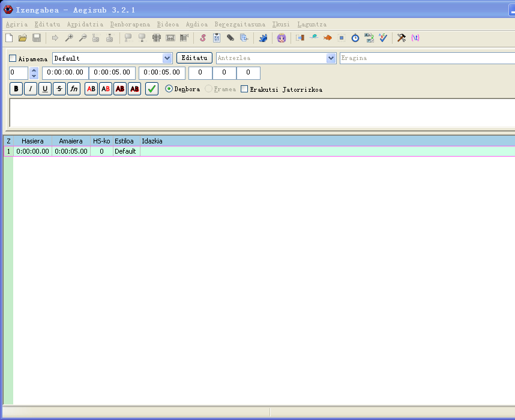
Task: Select grid row 1 via Default cell
Action: pos(125,151)
